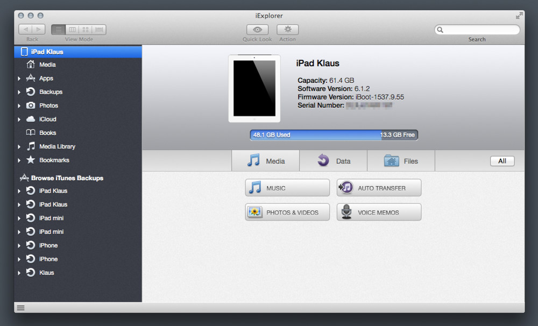The image size is (538, 326).
Task: Switch to cover flow view mode
Action: pyautogui.click(x=99, y=30)
